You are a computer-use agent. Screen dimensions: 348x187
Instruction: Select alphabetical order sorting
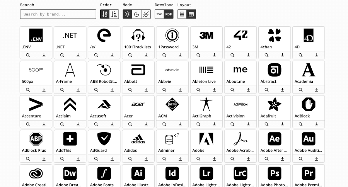(x=105, y=14)
